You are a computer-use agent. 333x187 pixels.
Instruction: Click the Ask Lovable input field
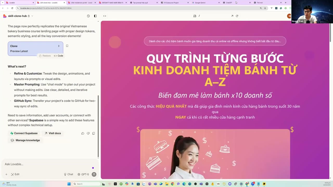pos(49,164)
